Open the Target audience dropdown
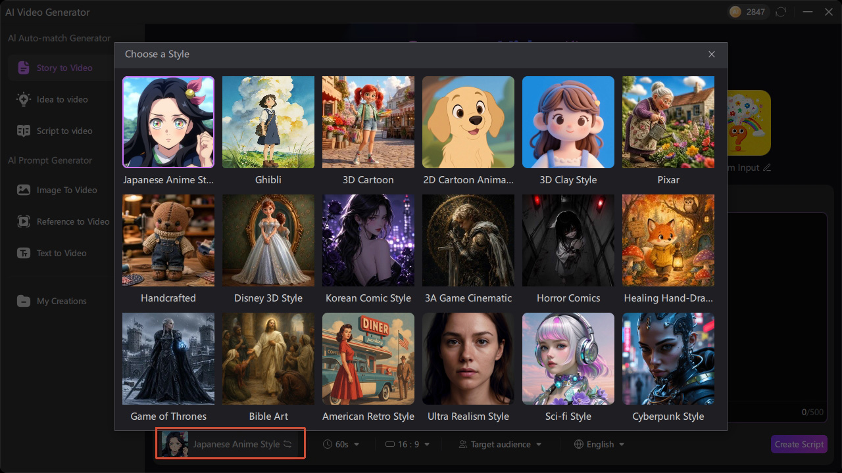 pyautogui.click(x=500, y=444)
